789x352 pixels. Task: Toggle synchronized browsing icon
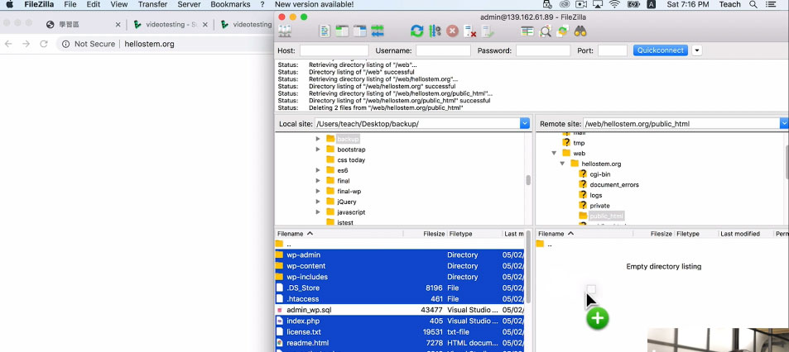pos(563,31)
